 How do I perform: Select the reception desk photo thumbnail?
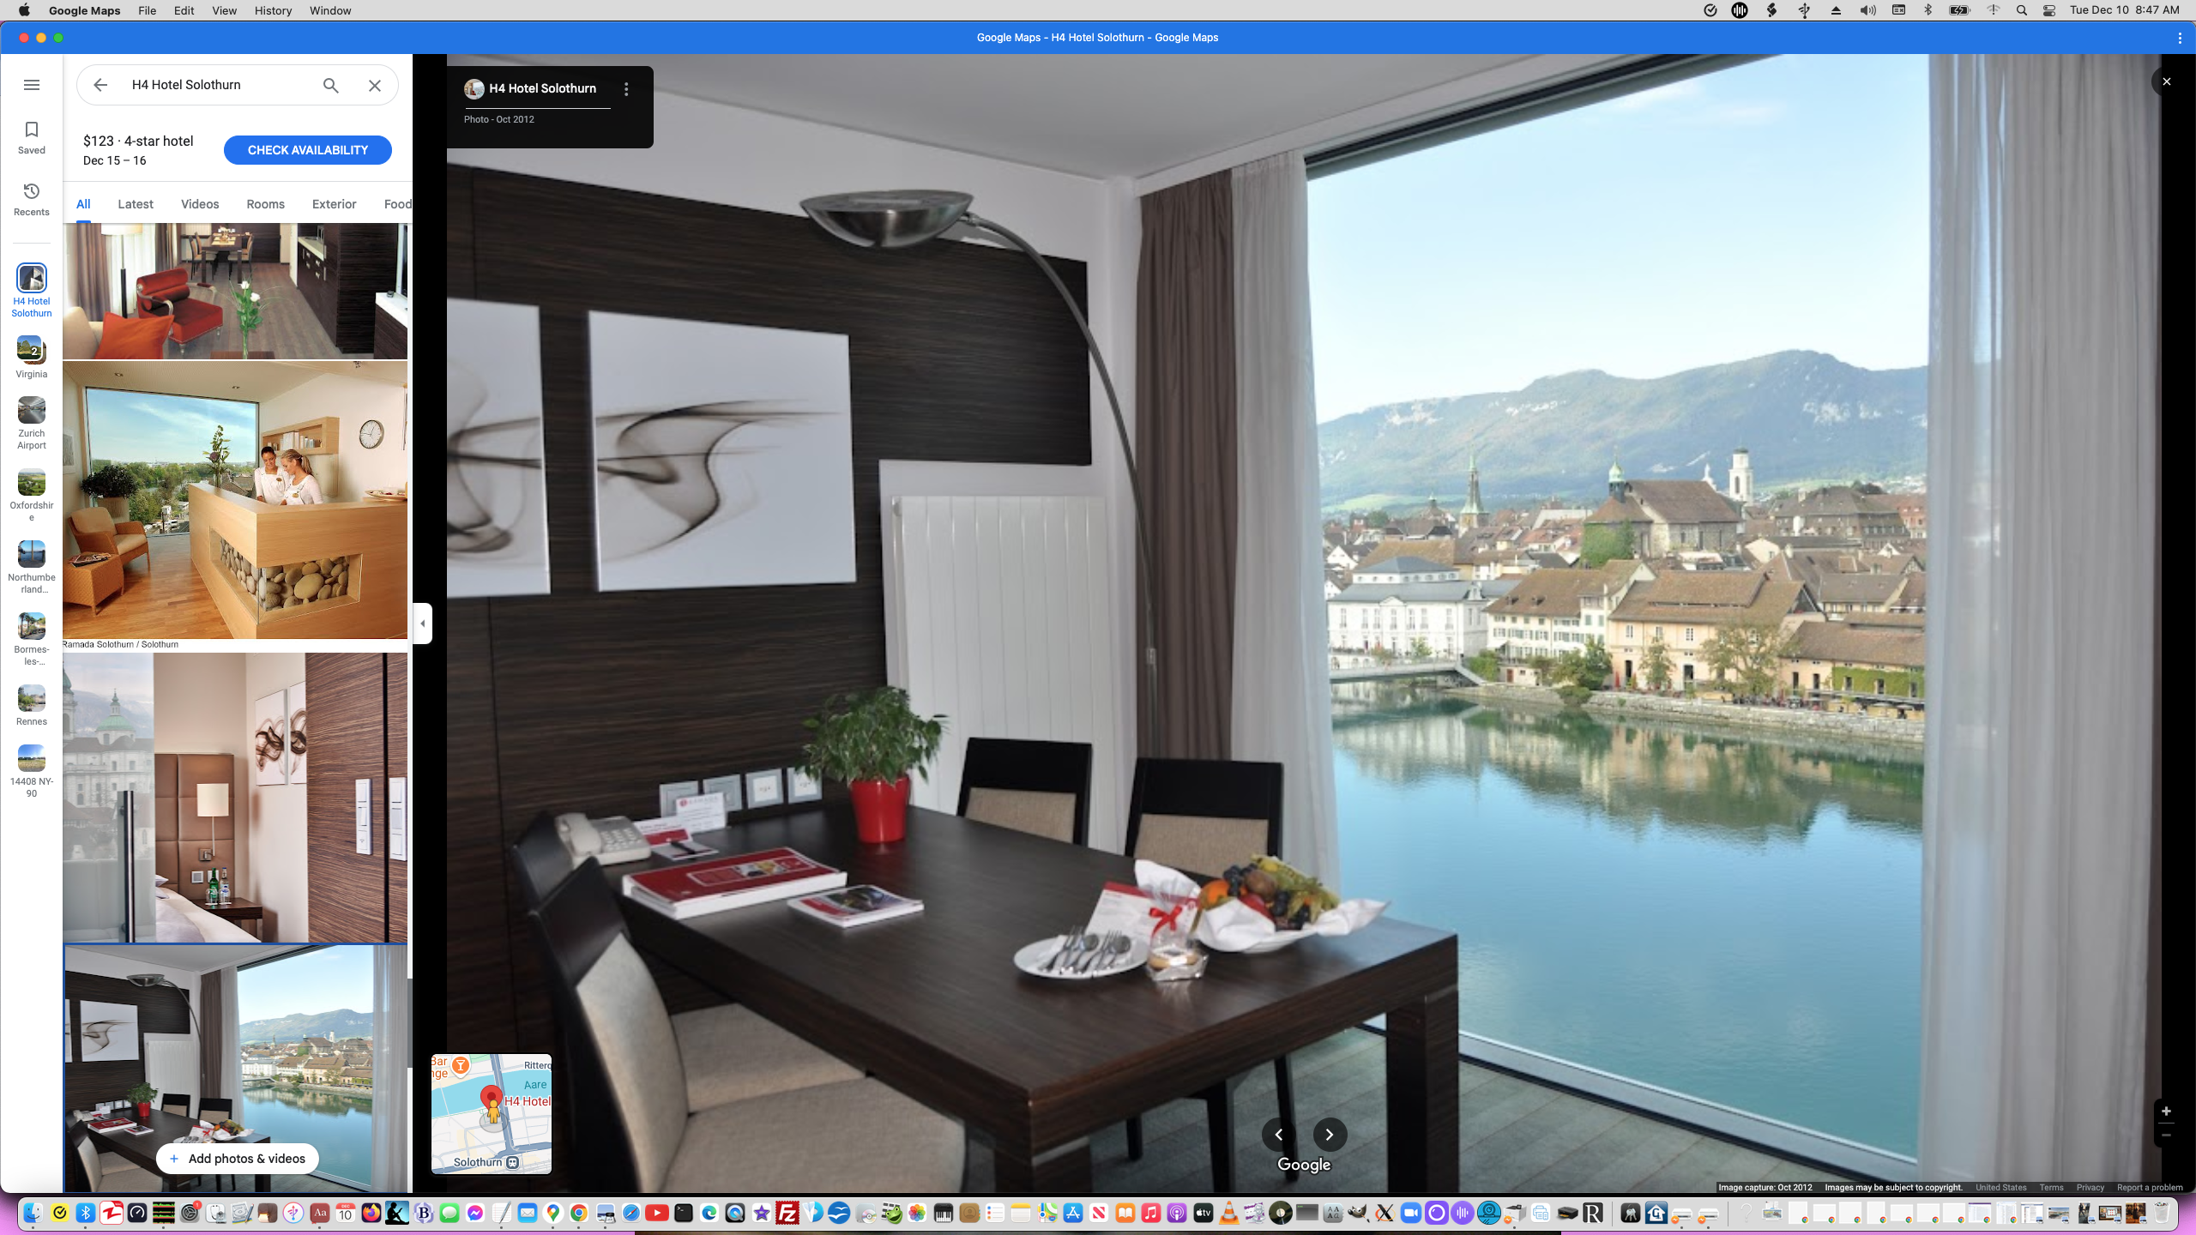pos(234,502)
